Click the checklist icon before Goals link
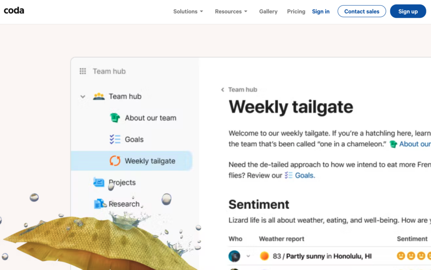 pos(289,175)
